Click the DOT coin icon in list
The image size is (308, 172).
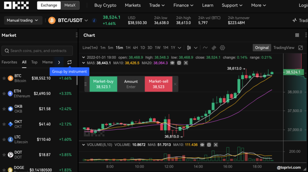(10, 155)
